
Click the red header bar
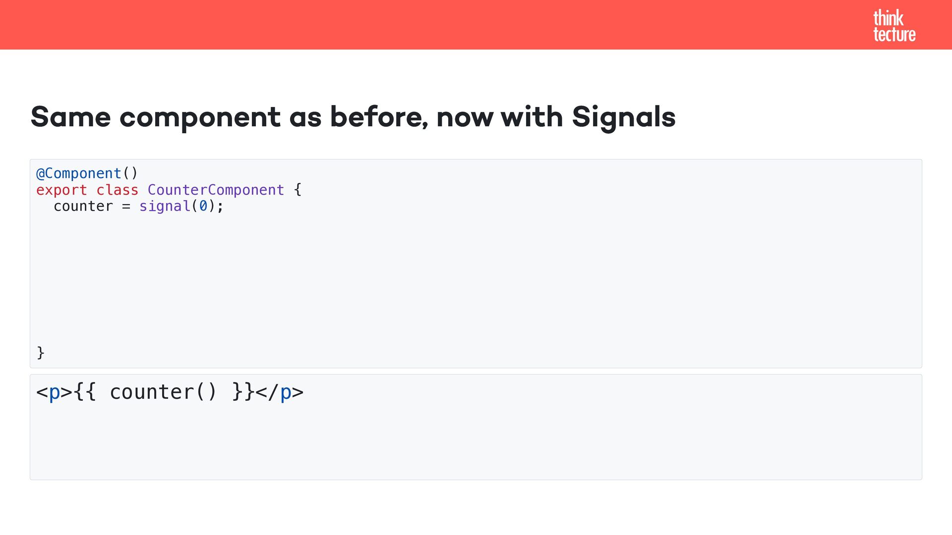tap(446, 25)
